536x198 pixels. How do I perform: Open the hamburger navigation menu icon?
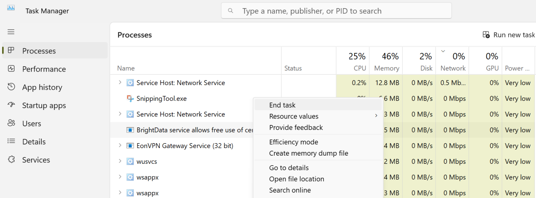tap(11, 32)
